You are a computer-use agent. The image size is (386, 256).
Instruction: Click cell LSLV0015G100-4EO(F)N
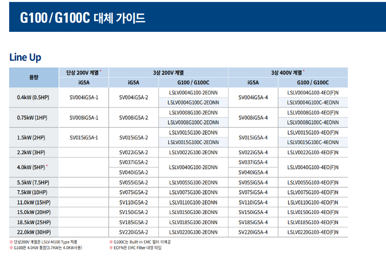(313, 133)
